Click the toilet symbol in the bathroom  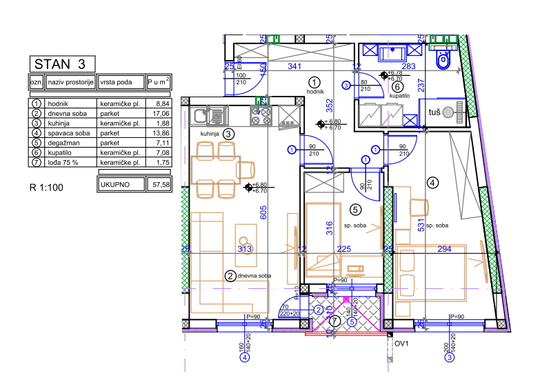point(443,60)
